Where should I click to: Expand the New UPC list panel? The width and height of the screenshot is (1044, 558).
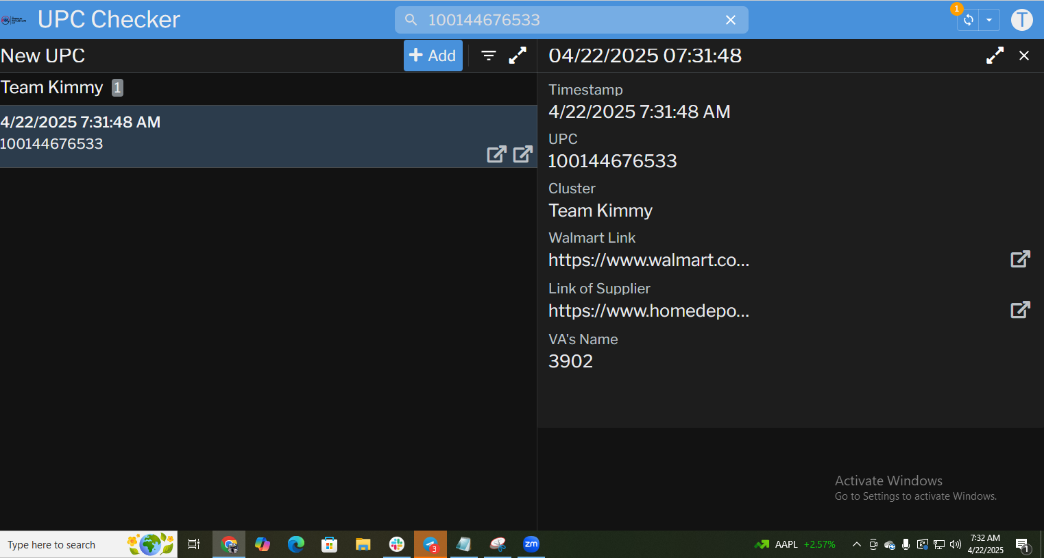pos(518,56)
